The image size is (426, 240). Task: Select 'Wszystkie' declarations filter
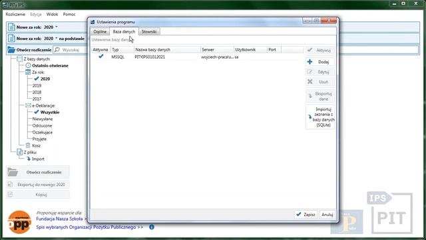[50, 112]
